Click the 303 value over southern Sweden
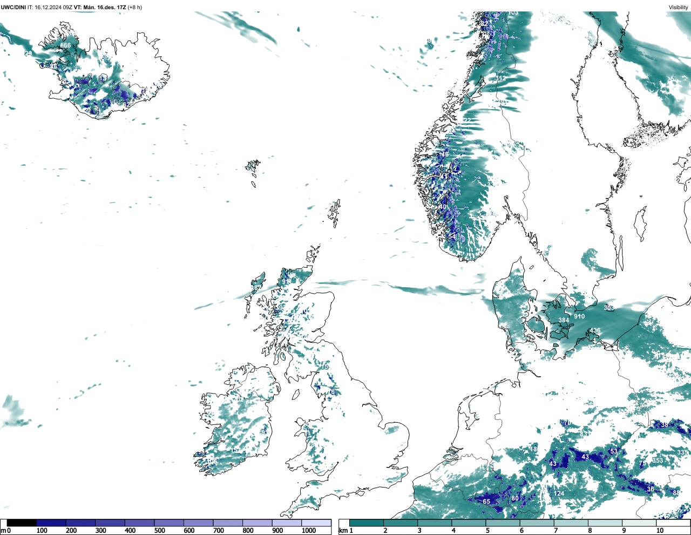This screenshot has width=691, height=535. click(609, 308)
